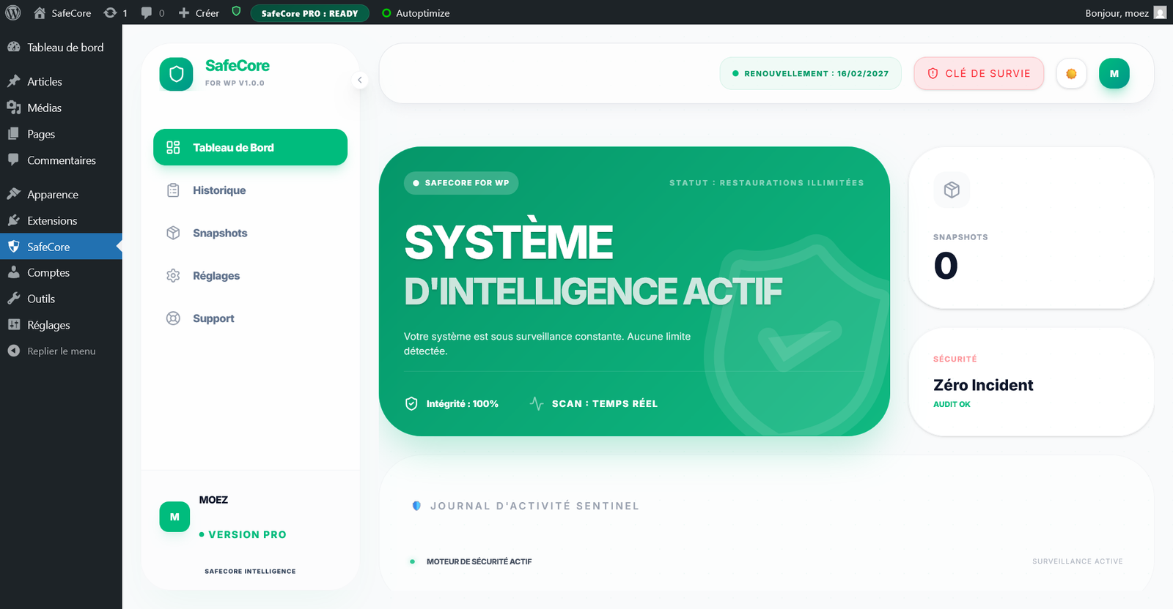Open the Extensions menu
Viewport: 1173px width, 609px height.
pos(61,221)
